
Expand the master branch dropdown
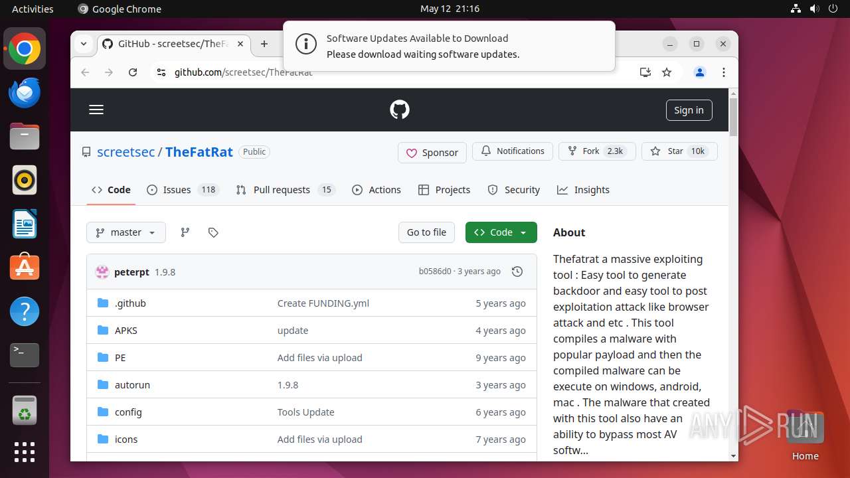click(126, 232)
